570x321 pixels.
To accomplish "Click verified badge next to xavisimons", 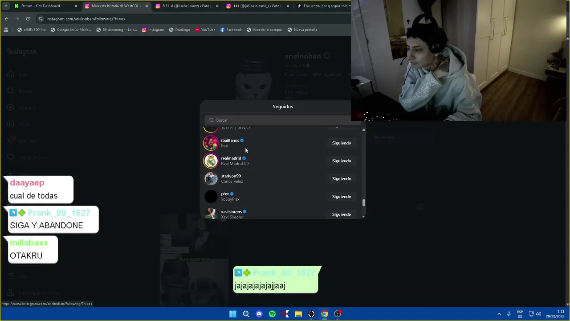I will (245, 212).
